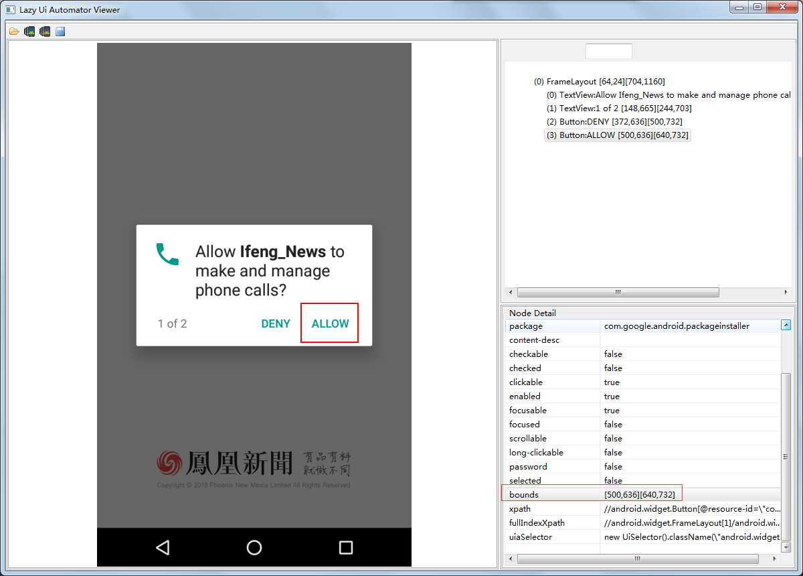The image size is (803, 576).
Task: Click the ALLOW button in the permission dialog
Action: [x=329, y=323]
